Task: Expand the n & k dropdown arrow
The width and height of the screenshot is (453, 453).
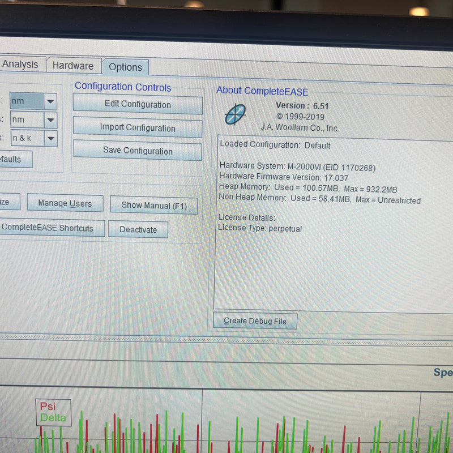Action: 51,138
